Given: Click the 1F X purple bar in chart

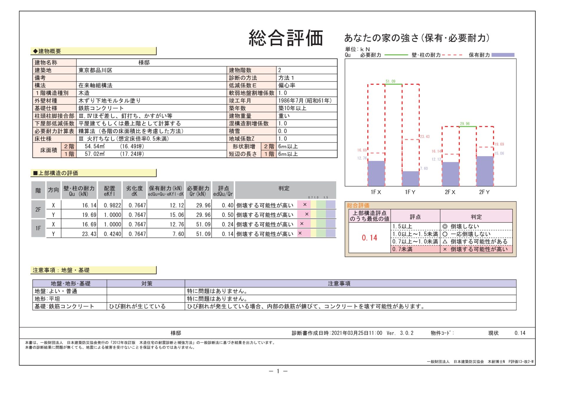Looking at the screenshot, I should pyautogui.click(x=376, y=173).
